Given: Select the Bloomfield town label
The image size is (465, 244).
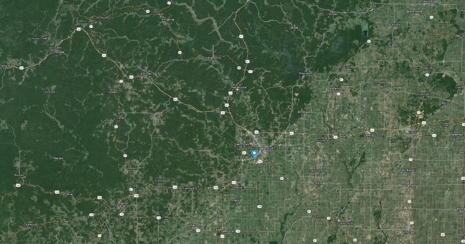Looking at the screenshot, I should 423,94.
